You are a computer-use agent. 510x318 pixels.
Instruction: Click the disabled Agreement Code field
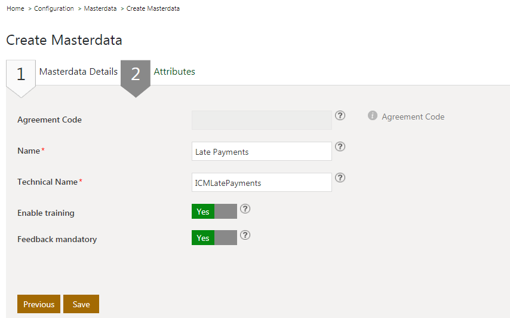point(262,120)
